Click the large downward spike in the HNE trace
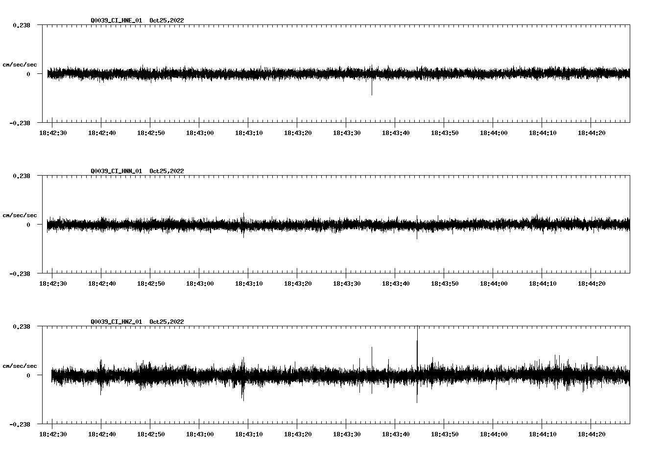Screen dimensions: 665x452 (x=372, y=88)
